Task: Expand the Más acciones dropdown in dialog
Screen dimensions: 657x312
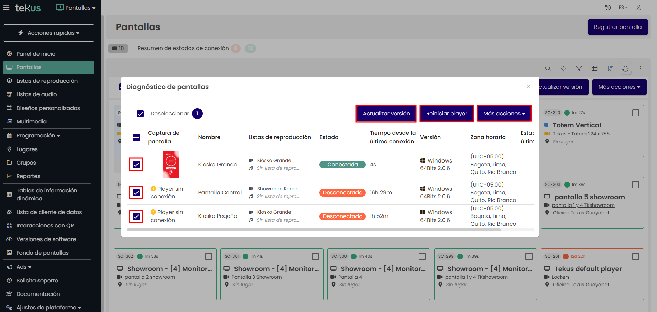Action: tap(504, 114)
